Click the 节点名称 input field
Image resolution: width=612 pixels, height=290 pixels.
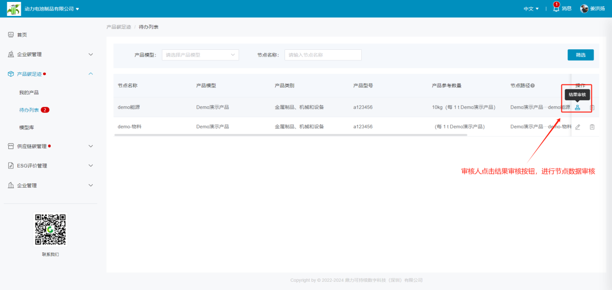click(x=323, y=55)
